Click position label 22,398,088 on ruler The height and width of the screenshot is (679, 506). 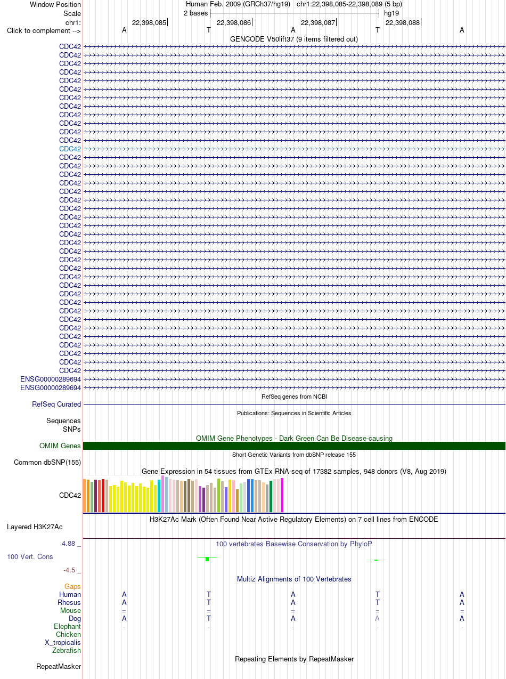pyautogui.click(x=403, y=22)
